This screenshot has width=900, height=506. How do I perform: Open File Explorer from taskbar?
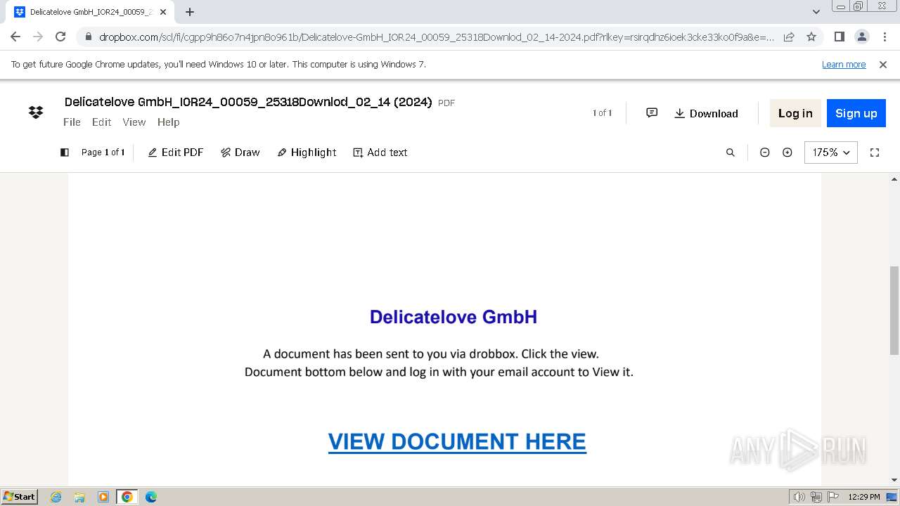coord(79,497)
